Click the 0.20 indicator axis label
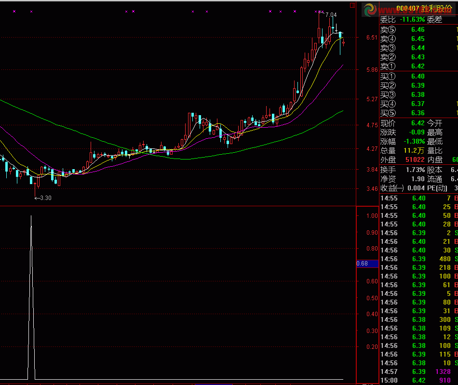The image size is (458, 385). pyautogui.click(x=372, y=347)
